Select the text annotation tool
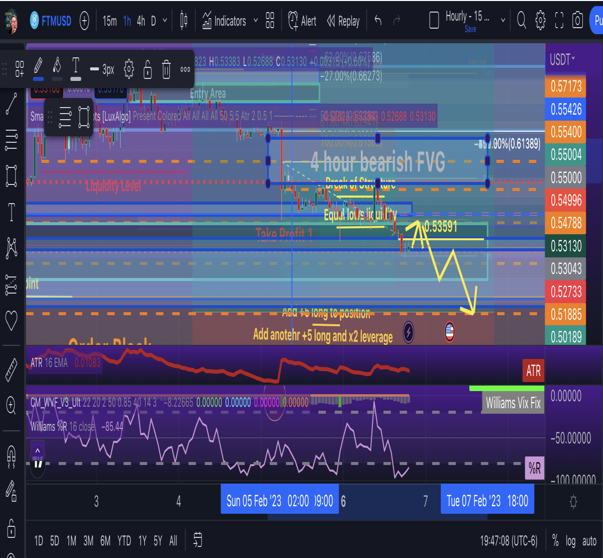Viewport: 603px width, 558px height. tap(12, 212)
